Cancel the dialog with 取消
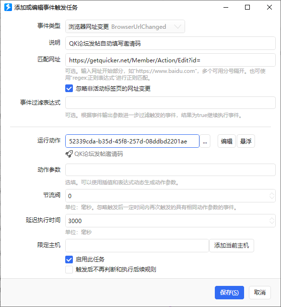281x307 pixels. pyautogui.click(x=260, y=293)
